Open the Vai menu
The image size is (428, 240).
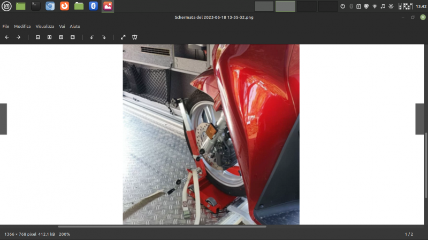point(62,26)
